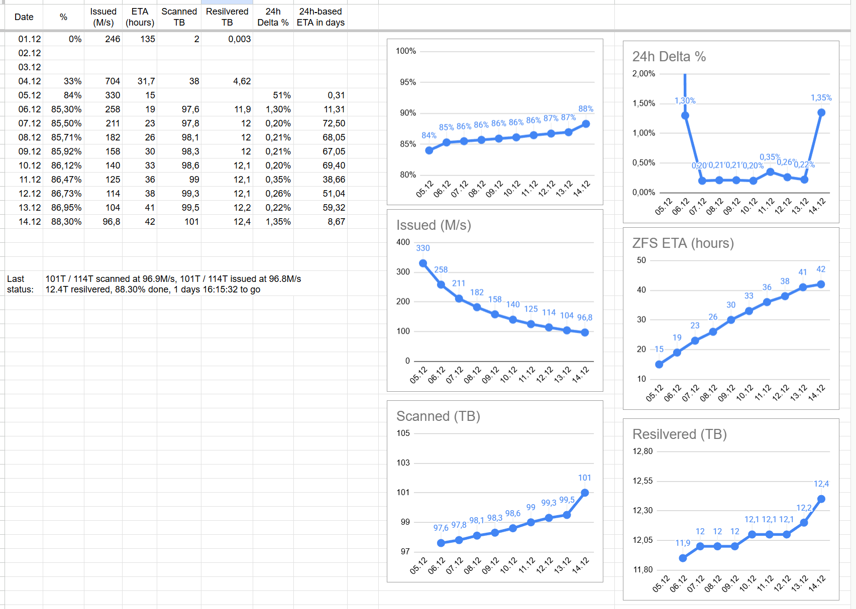
Task: Click the Resilvered TB header cell
Action: click(x=227, y=17)
